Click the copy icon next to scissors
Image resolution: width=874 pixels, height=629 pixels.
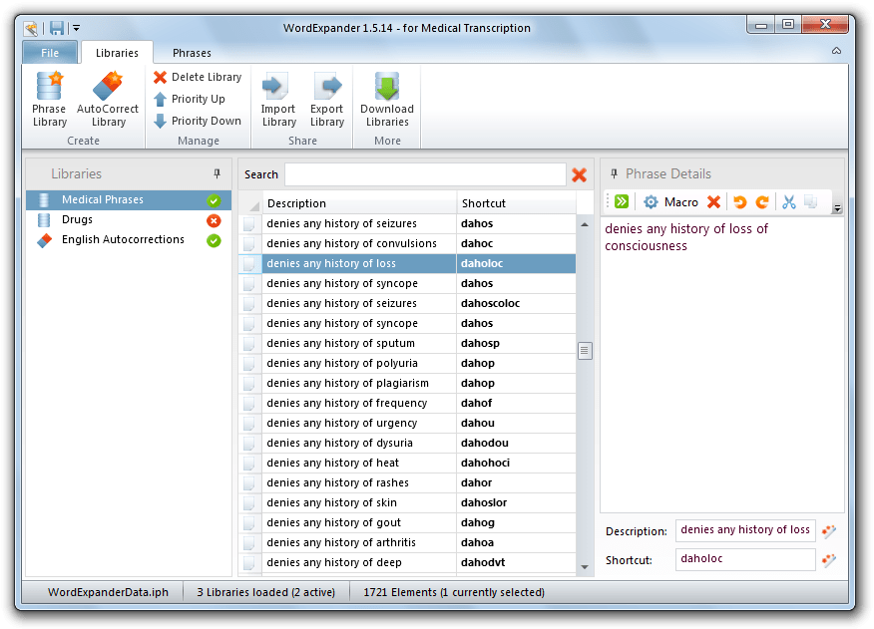click(x=810, y=201)
